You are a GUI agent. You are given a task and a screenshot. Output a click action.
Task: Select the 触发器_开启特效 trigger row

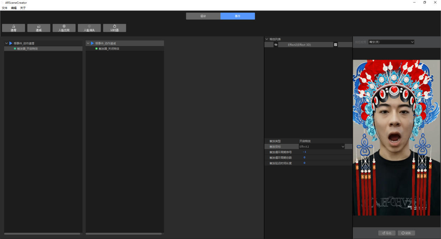tap(43, 49)
